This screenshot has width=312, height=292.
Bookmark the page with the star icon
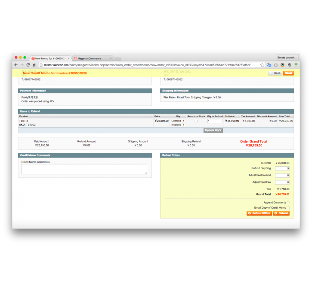pos(262,65)
